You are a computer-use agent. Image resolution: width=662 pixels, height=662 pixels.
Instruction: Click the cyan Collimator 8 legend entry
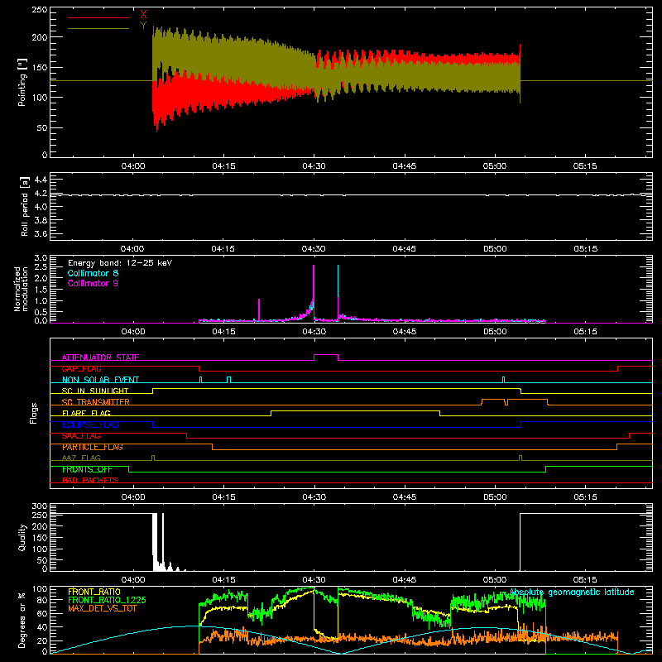93,273
